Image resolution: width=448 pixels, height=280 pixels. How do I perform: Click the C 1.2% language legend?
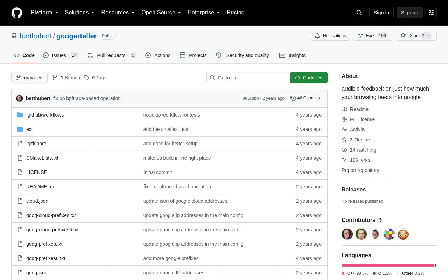pyautogui.click(x=383, y=273)
